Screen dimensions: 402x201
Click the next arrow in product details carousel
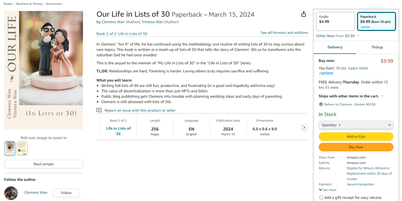coord(304,128)
